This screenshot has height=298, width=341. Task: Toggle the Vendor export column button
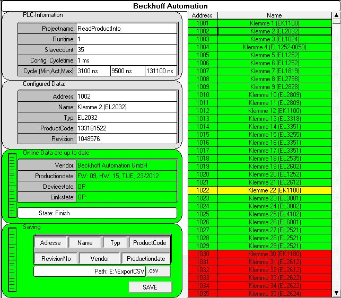pyautogui.click(x=100, y=258)
